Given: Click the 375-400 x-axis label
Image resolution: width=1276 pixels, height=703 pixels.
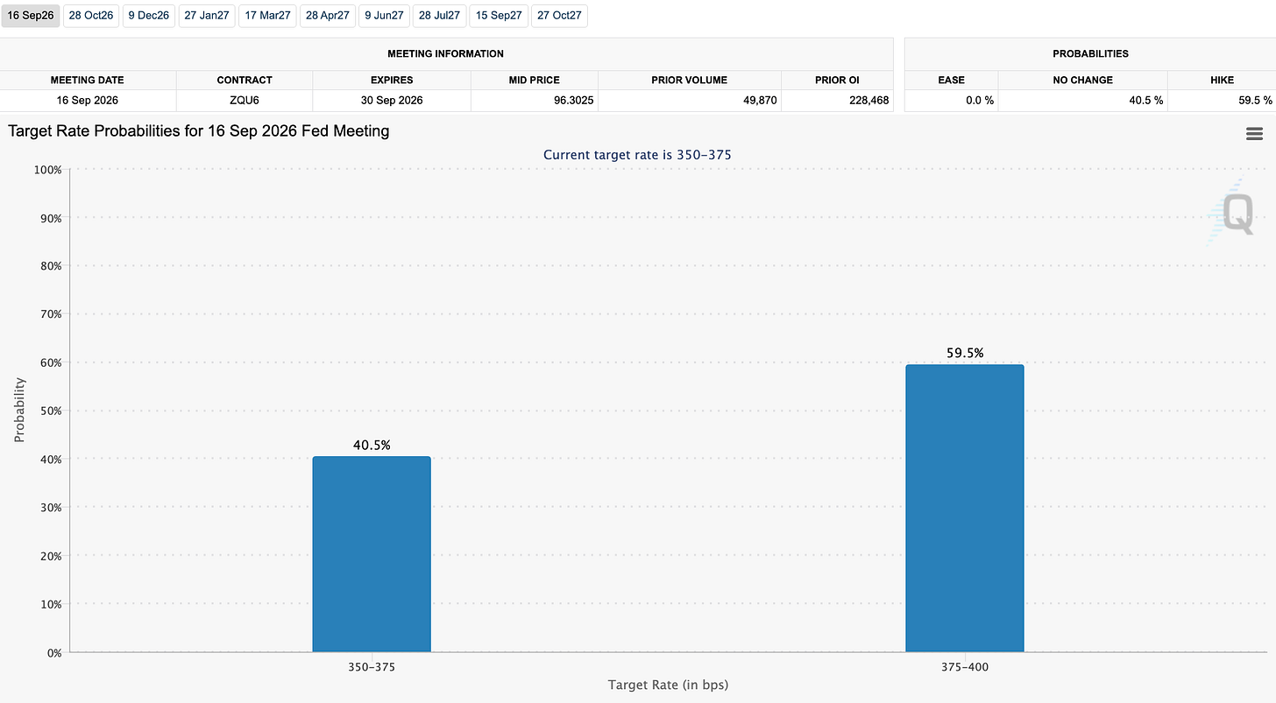Looking at the screenshot, I should [965, 665].
